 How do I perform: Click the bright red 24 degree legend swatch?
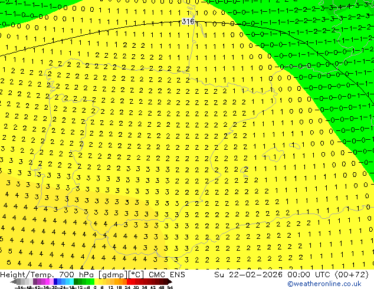point(129,282)
